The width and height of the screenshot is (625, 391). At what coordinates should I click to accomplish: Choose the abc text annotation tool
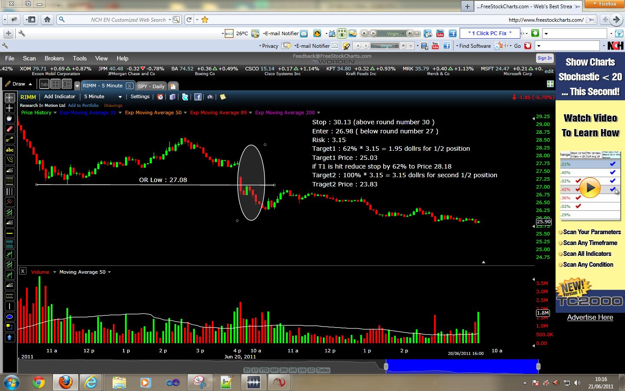[10, 150]
